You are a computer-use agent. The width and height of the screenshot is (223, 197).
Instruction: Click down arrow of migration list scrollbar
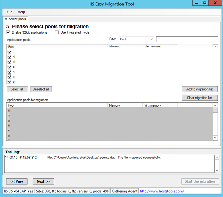215,137
